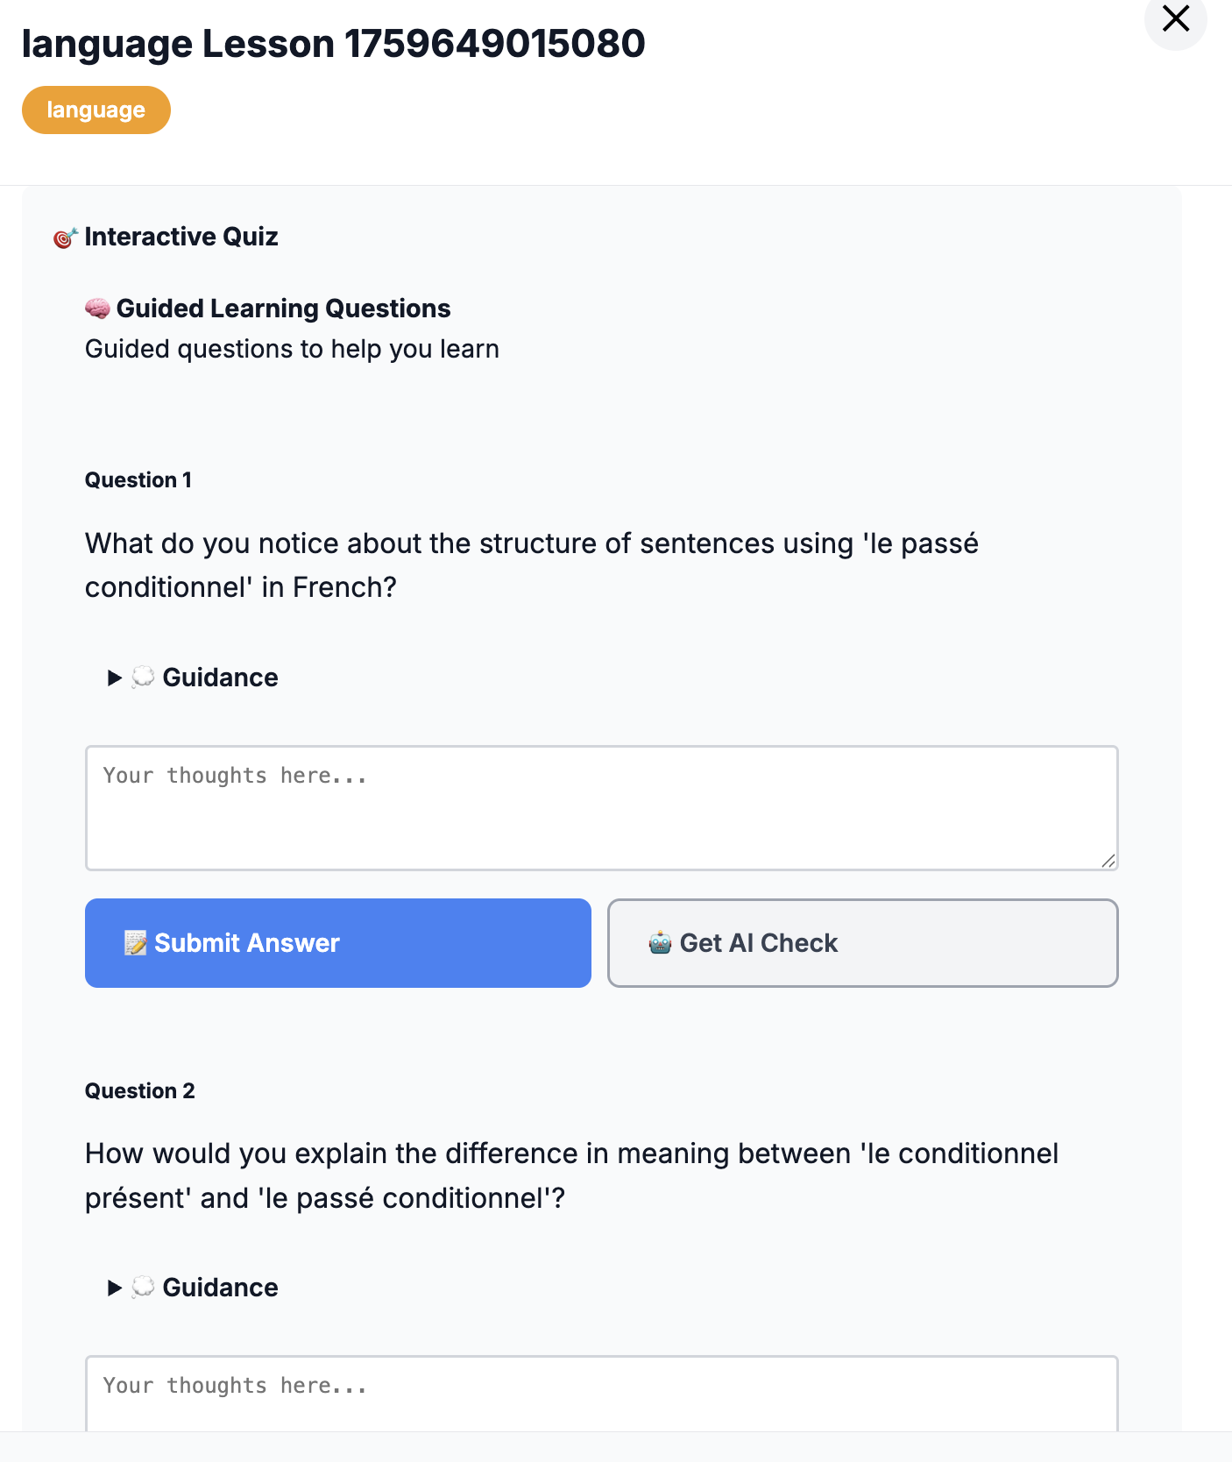
Task: Submit Answer for Question 1
Action: 338,943
